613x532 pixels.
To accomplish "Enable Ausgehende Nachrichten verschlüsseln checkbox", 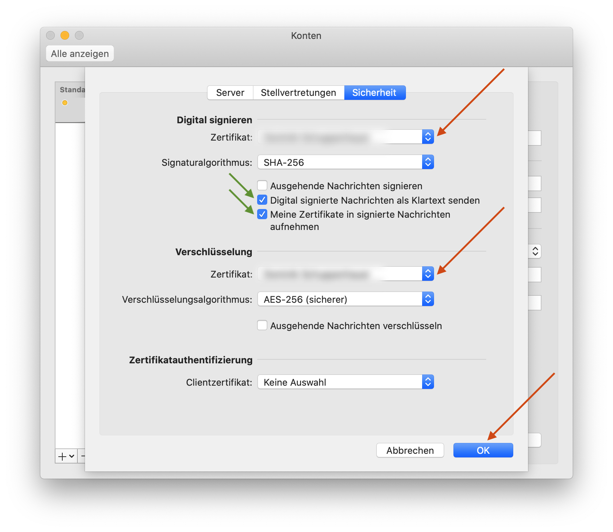I will (262, 325).
